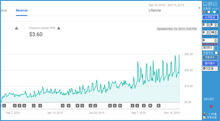Click the multicolor cube icon next to 1:1비율
Screen dimensions: 220x121
[x=204, y=114]
